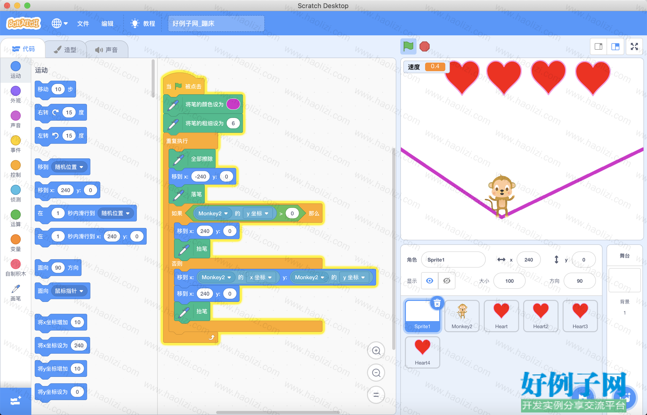
Task: Click the 移动 10 步 block
Action: (55, 89)
